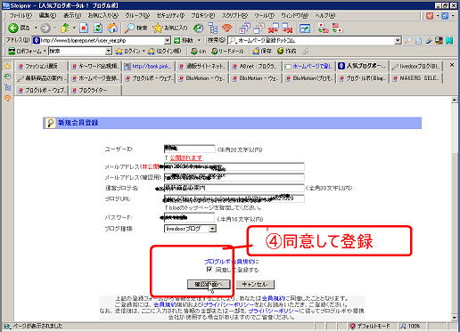The height and width of the screenshot is (332, 460).
Task: Open the ファイル menu
Action: pyautogui.click(x=21, y=15)
